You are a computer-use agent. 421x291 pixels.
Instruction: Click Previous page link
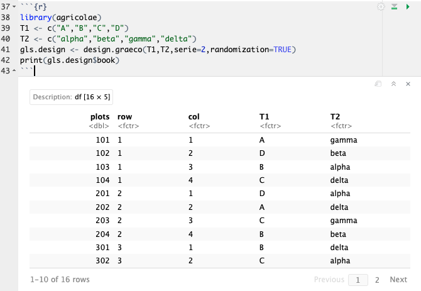329,280
